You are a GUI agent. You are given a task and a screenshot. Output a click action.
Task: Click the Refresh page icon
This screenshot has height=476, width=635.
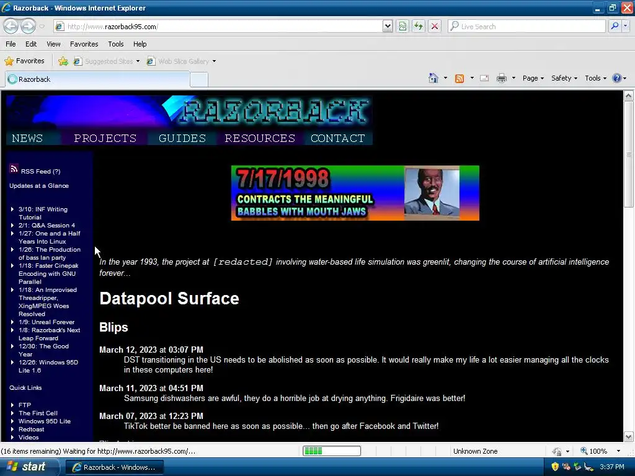(x=419, y=26)
